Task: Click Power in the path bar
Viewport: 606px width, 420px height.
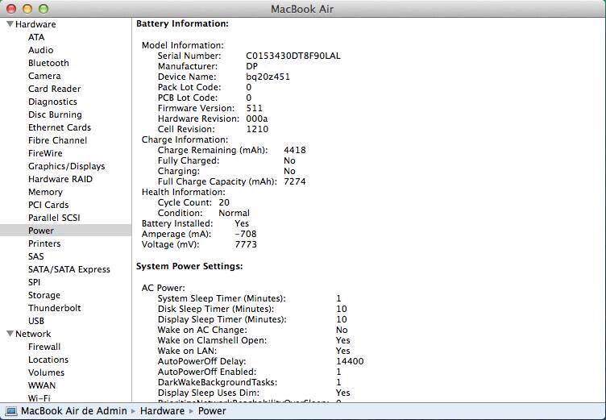Action: (x=212, y=411)
